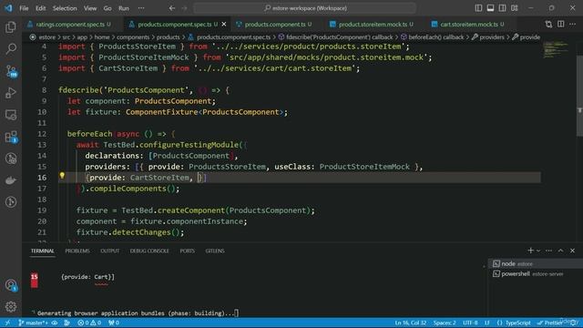Open the Edit menu
This screenshot has width=583, height=328.
click(x=40, y=8)
